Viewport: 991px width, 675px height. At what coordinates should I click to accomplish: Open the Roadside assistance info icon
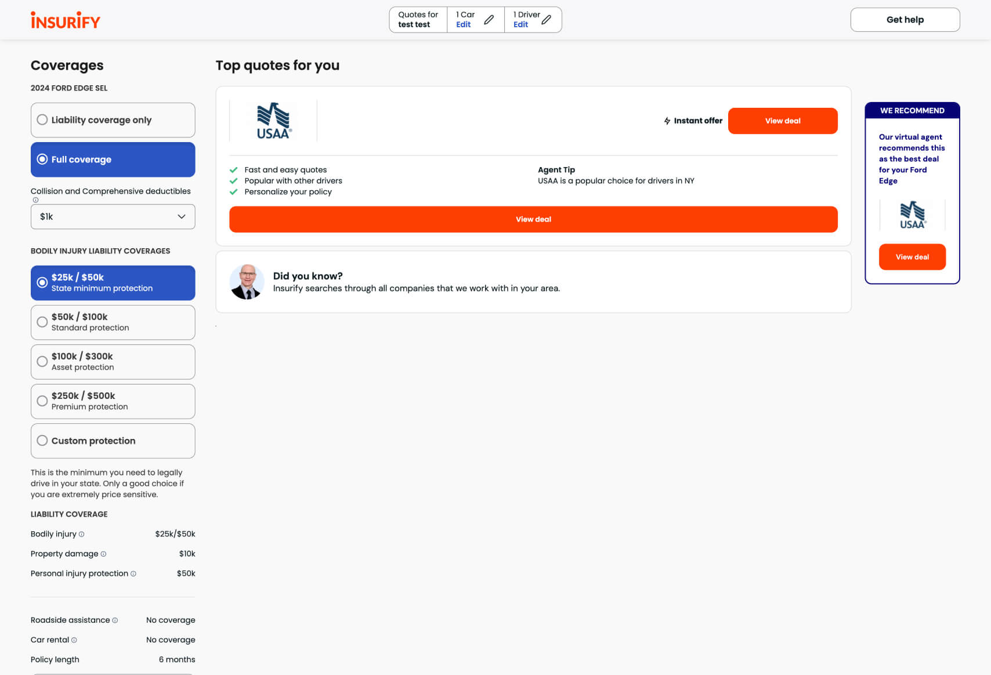click(115, 620)
